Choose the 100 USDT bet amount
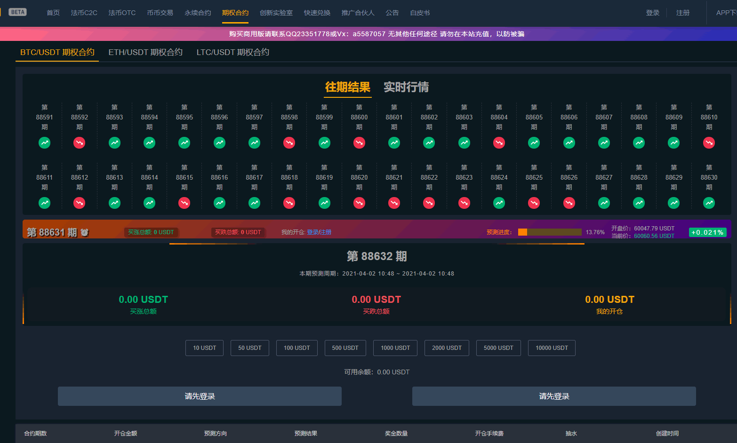 (x=296, y=348)
